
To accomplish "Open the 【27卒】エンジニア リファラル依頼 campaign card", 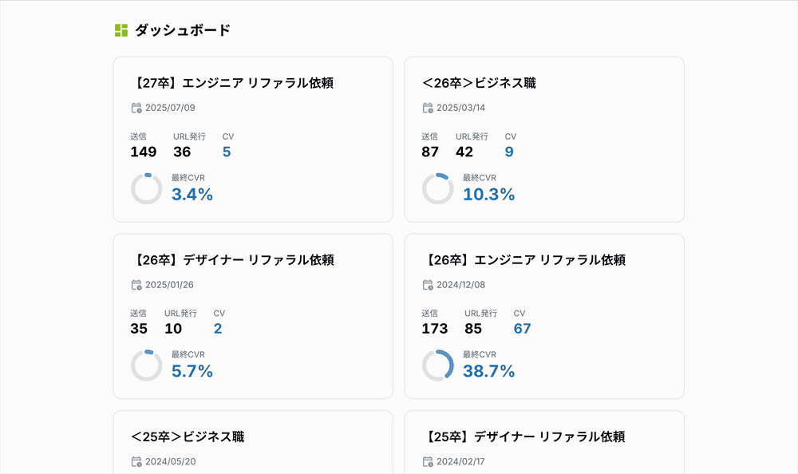I will tap(253, 140).
